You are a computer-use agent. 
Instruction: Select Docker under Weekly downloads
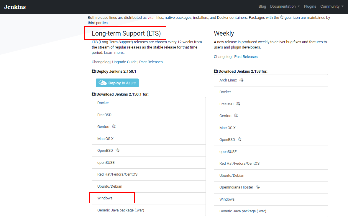(x=271, y=92)
